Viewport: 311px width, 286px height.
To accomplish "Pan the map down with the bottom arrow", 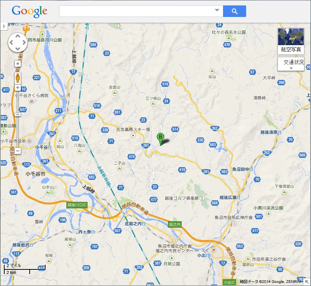I will tap(18, 49).
